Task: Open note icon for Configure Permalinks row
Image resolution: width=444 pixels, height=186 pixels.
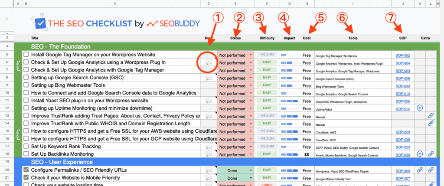Action: [209, 170]
